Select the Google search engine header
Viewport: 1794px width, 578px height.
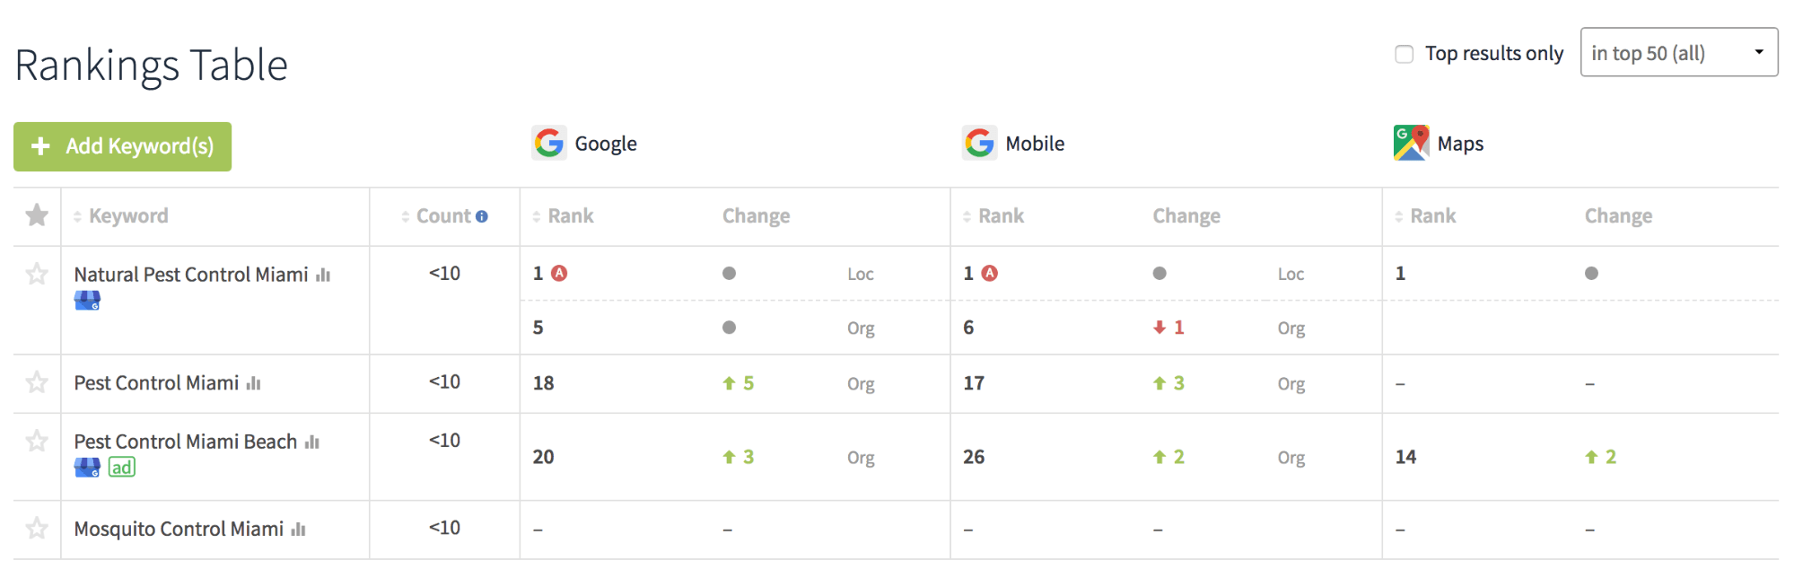[x=584, y=143]
